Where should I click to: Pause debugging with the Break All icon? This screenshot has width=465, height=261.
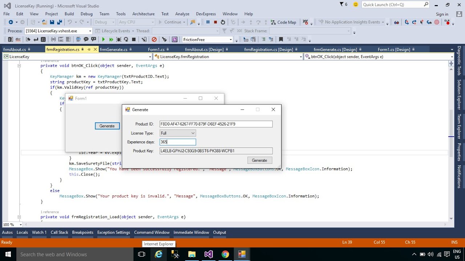208,22
